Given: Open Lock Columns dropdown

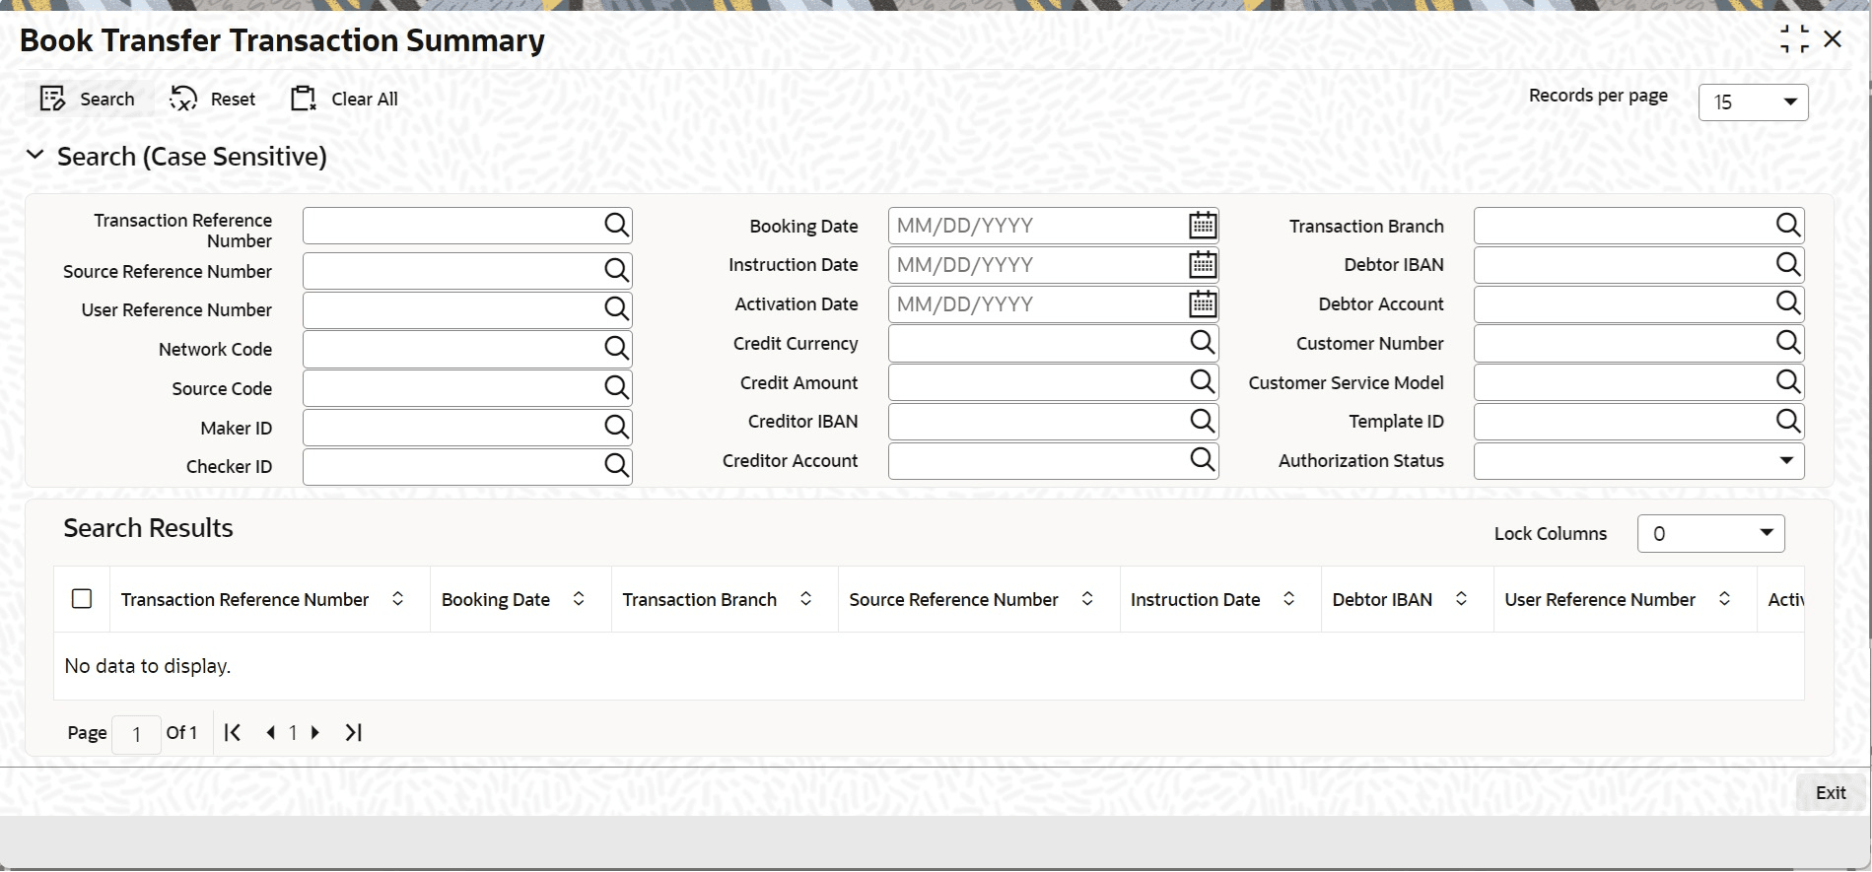Looking at the screenshot, I should (1710, 533).
